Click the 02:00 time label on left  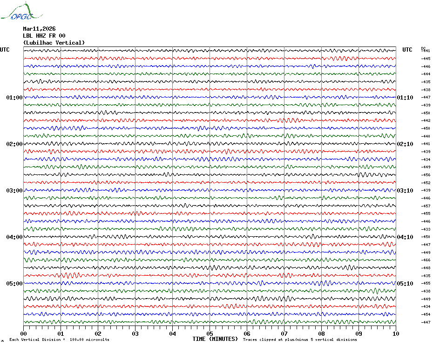pos(14,144)
